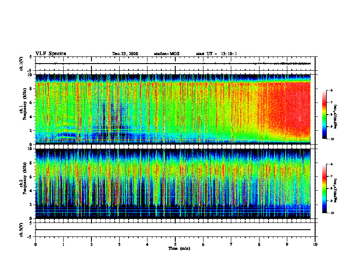Click the ch.2 color scale log(PSD) unit label
The height and width of the screenshot is (274, 355).
[x=336, y=190]
